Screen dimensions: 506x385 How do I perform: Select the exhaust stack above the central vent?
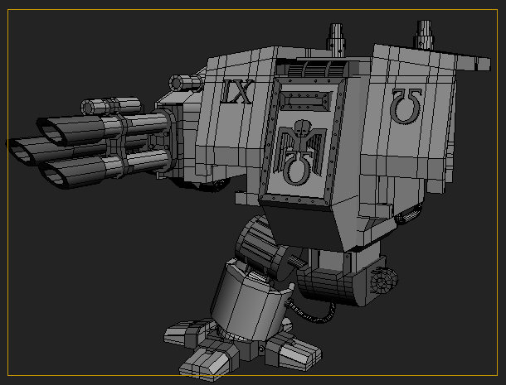pos(336,40)
